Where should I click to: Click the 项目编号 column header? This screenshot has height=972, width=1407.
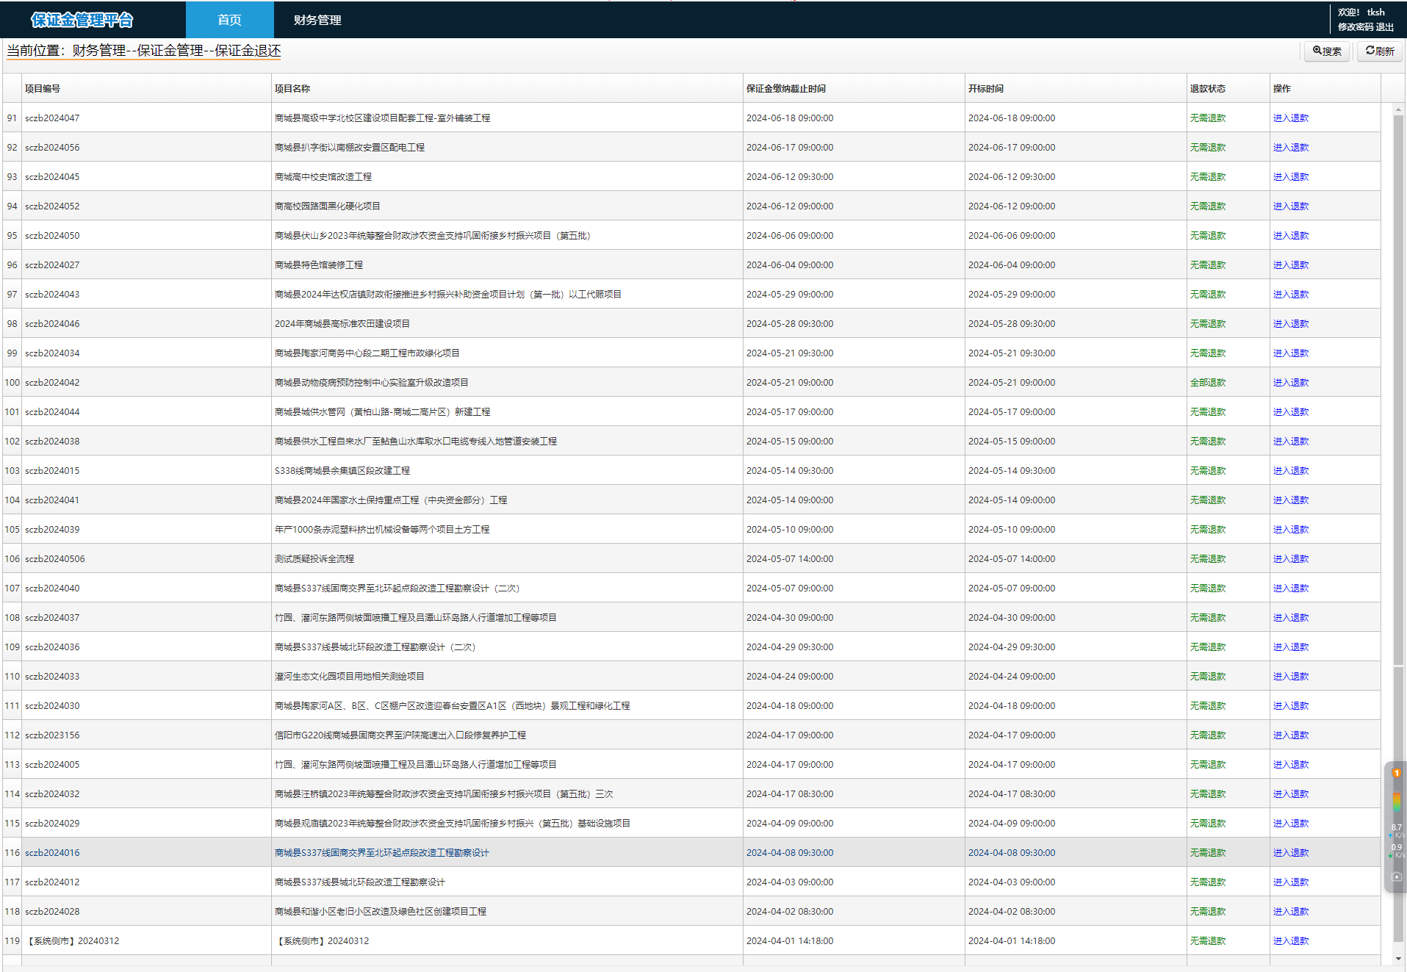[146, 88]
